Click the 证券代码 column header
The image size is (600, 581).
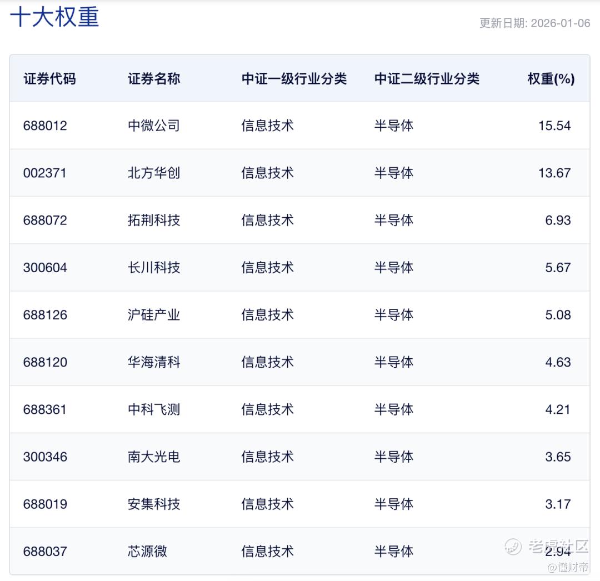coord(50,79)
